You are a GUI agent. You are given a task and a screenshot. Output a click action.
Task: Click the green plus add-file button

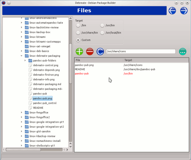pyautogui.click(x=79, y=52)
